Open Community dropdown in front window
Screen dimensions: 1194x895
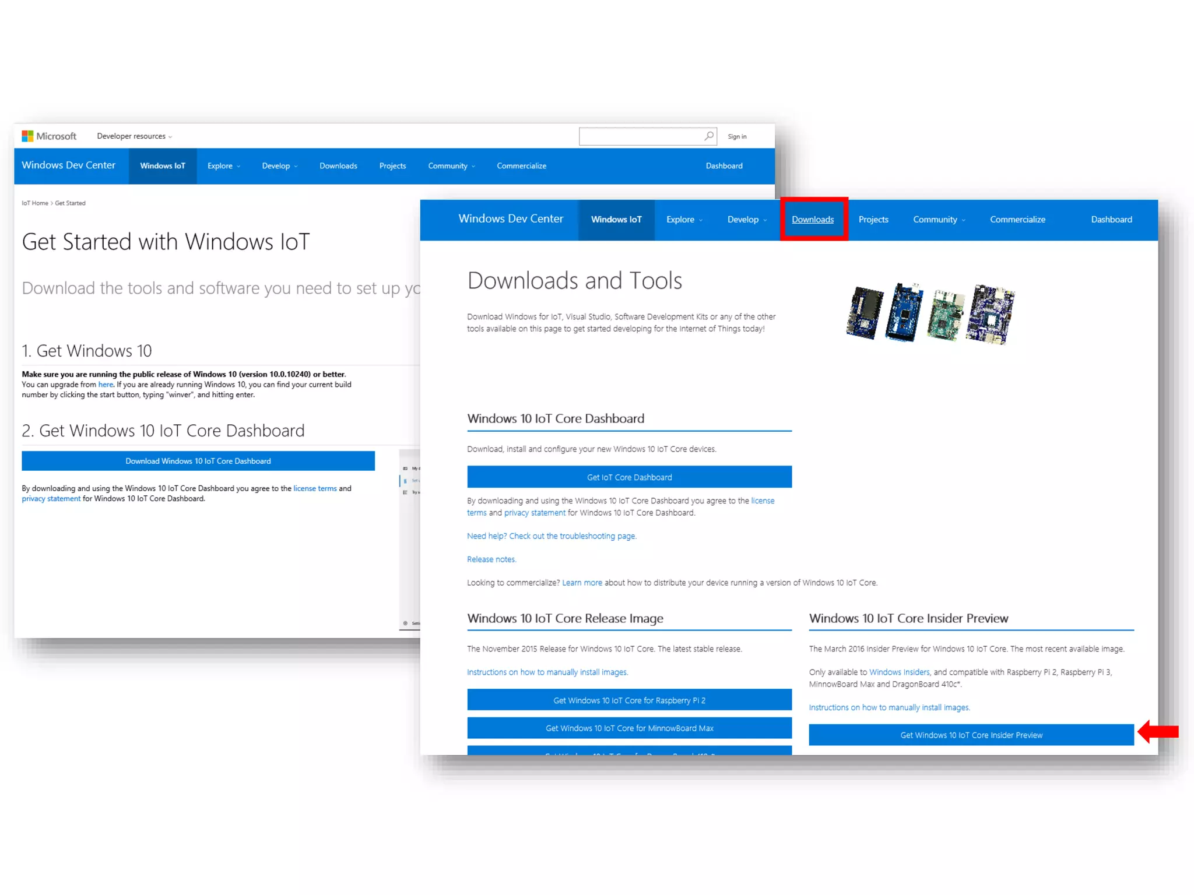tap(939, 220)
